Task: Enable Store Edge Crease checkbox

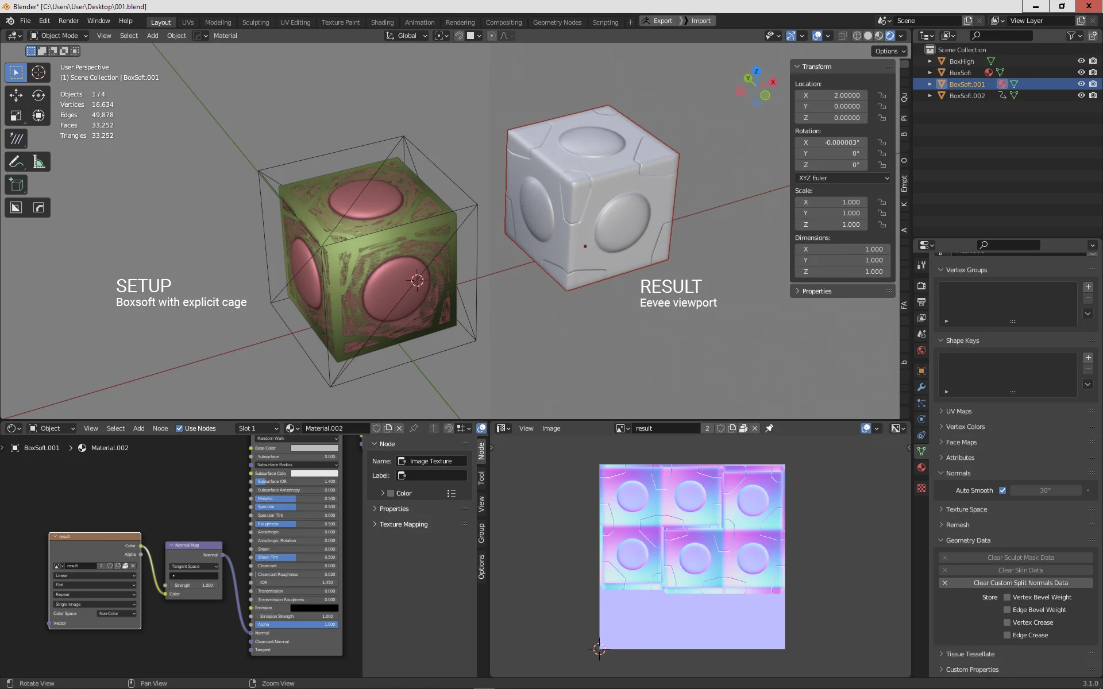Action: (x=1007, y=635)
